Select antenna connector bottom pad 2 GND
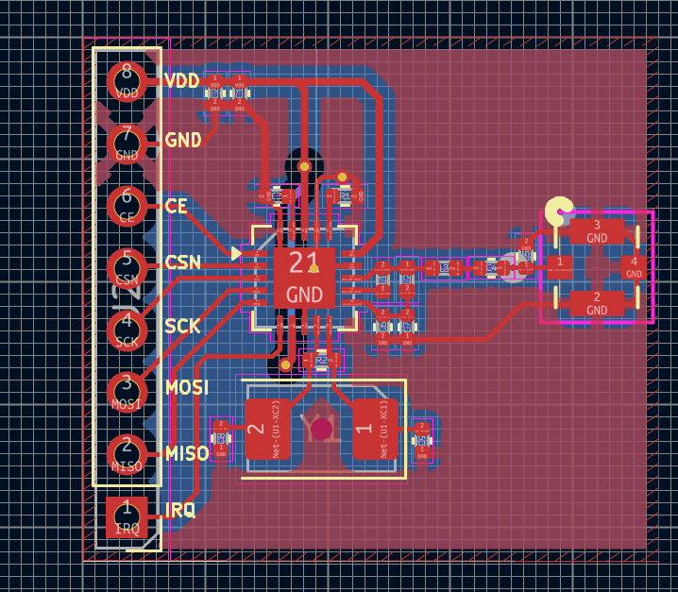678x592 pixels. [597, 303]
